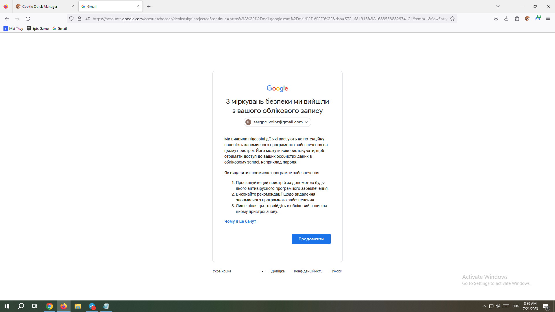Screen dimensions: 555x312
Task: Open the Gmail bookmark in bookmarks bar
Action: click(60, 28)
